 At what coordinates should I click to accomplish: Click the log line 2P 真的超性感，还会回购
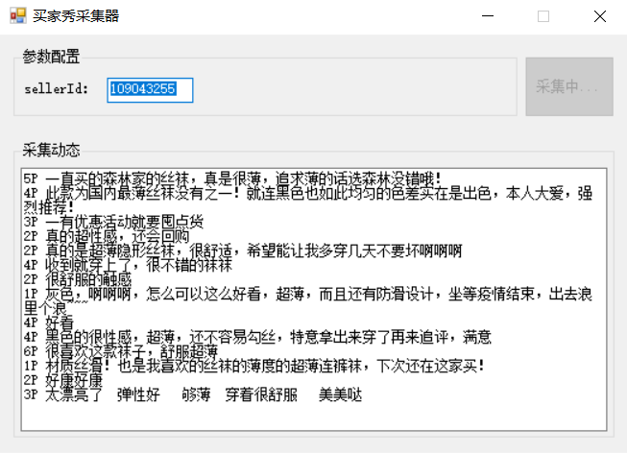pos(107,236)
